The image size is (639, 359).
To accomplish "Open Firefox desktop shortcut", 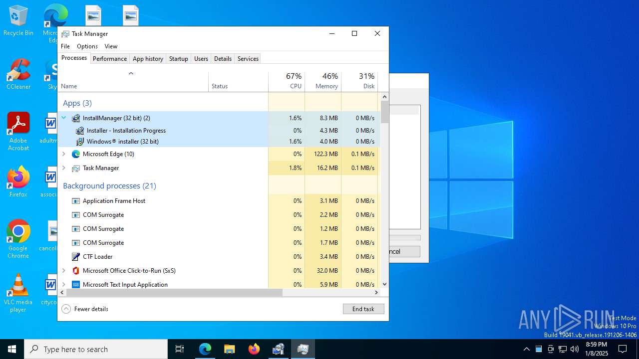I will tap(18, 182).
